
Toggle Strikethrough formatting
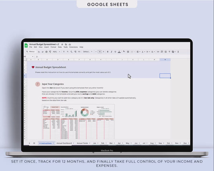click(x=115, y=52)
